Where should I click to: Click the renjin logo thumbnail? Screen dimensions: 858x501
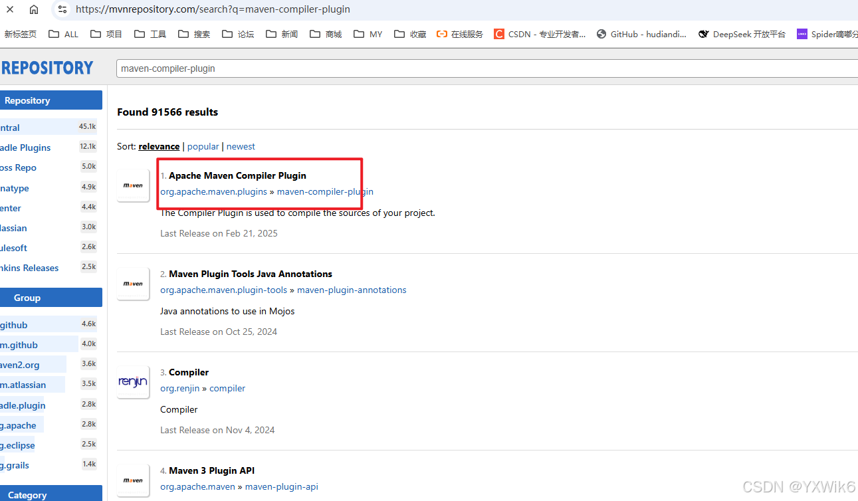tap(133, 382)
